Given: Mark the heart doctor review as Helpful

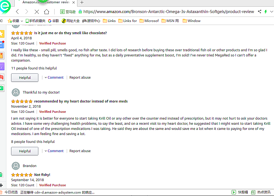Looking at the screenshot, I should [25, 151].
